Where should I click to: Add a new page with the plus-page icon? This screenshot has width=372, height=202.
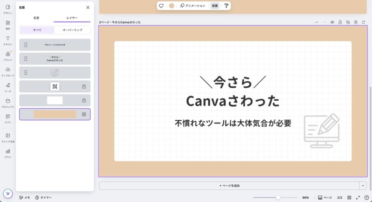(364, 22)
